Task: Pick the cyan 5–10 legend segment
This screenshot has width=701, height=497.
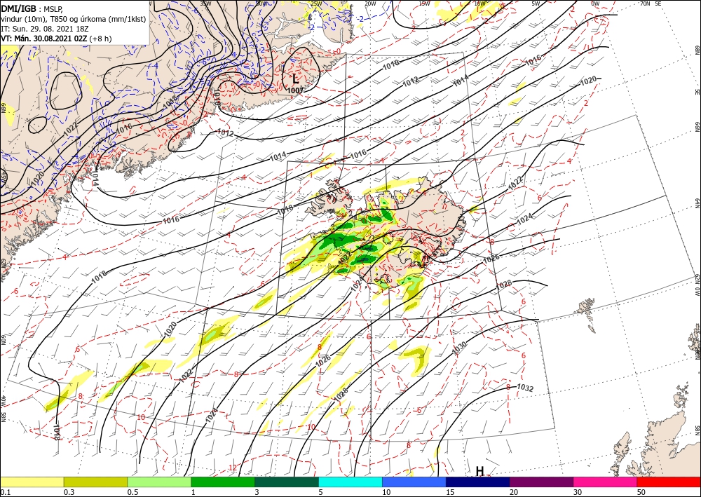Action: (350, 482)
